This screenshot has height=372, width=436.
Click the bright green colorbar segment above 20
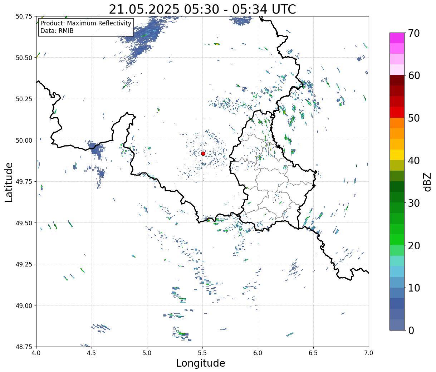coord(397,240)
